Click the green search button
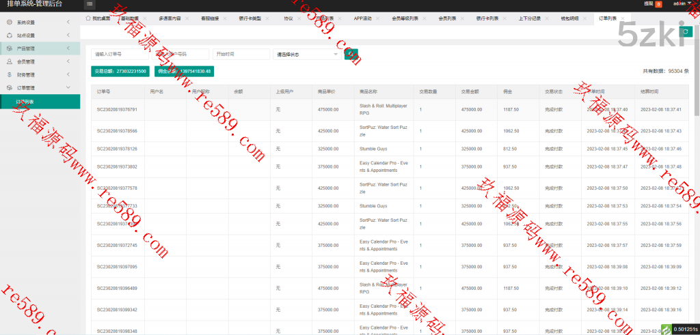This screenshot has height=335, width=700. click(x=351, y=54)
